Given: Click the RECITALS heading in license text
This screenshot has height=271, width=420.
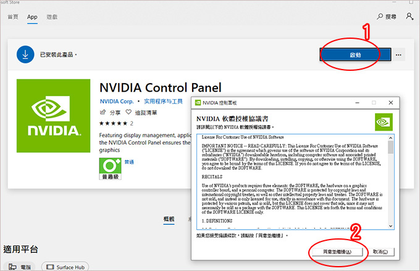Looking at the screenshot, I should pos(212,177).
